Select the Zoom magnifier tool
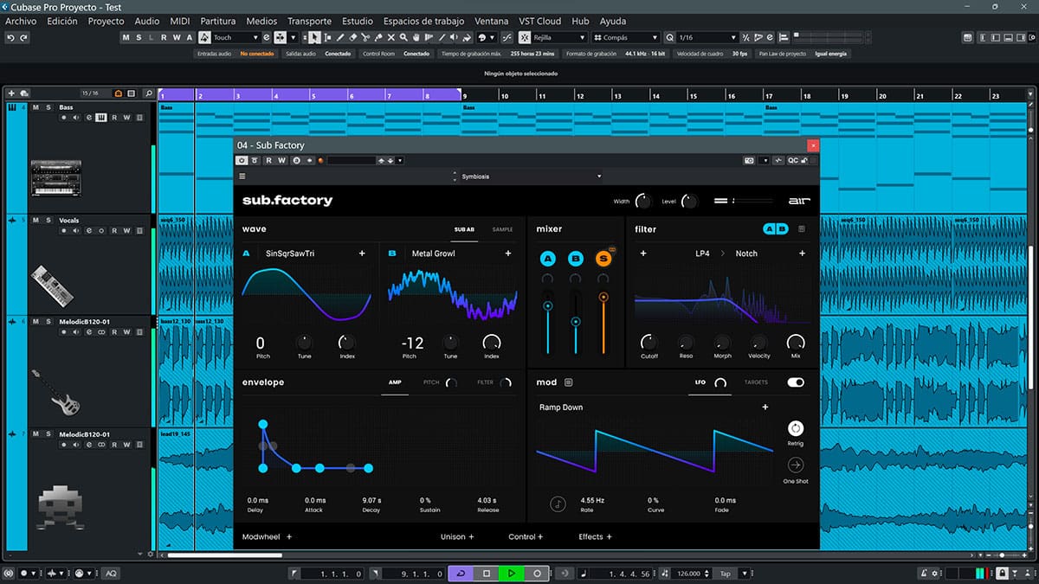The height and width of the screenshot is (584, 1039). point(403,37)
